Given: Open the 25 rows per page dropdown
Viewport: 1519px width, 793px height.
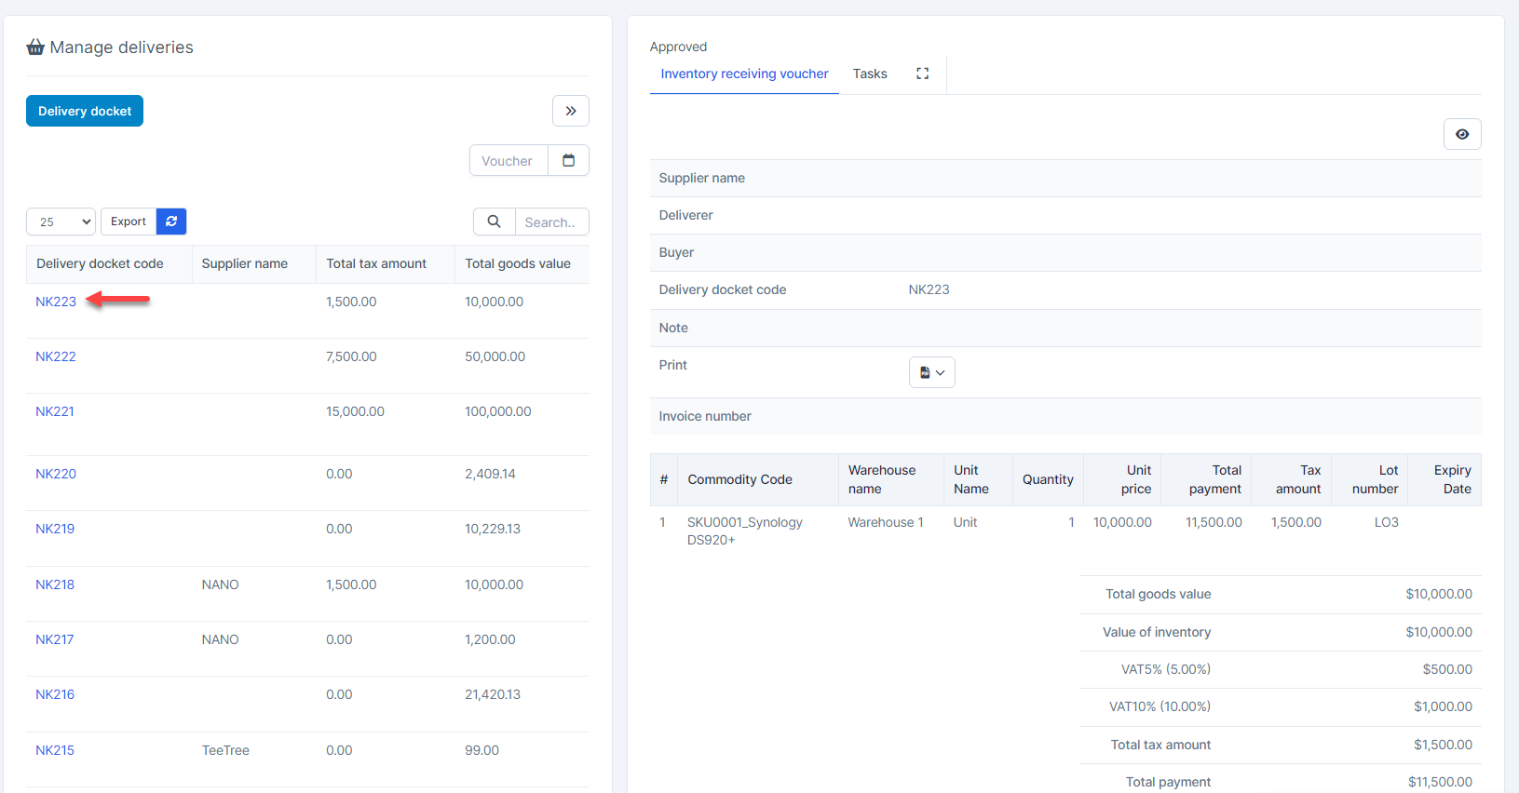Looking at the screenshot, I should pos(61,222).
